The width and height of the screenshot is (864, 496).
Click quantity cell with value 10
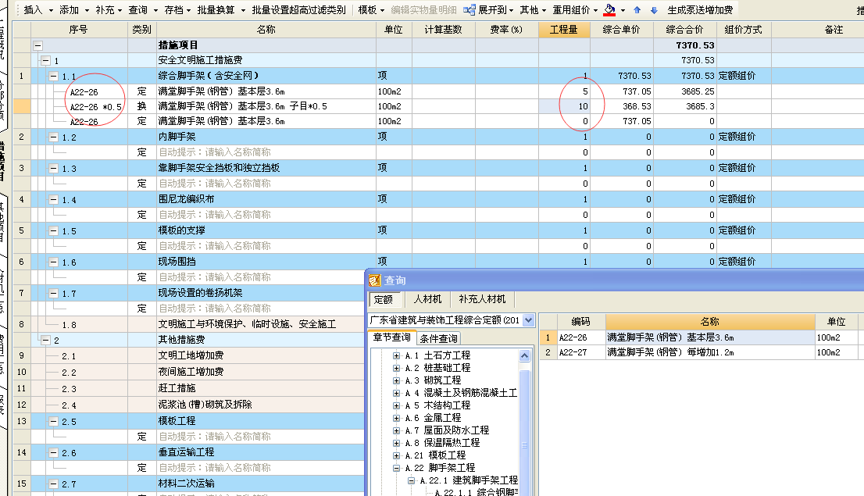564,106
